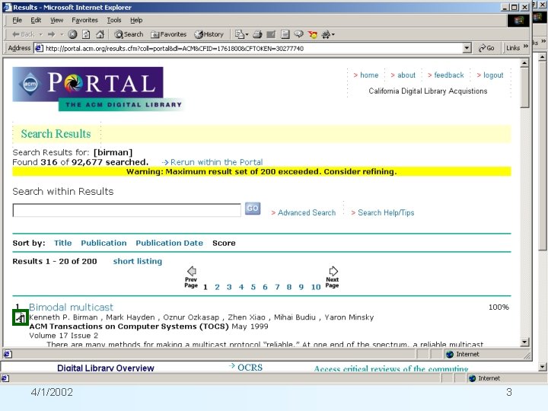Open Forward history dropdown arrow
This screenshot has width=548, height=411.
pos(62,34)
